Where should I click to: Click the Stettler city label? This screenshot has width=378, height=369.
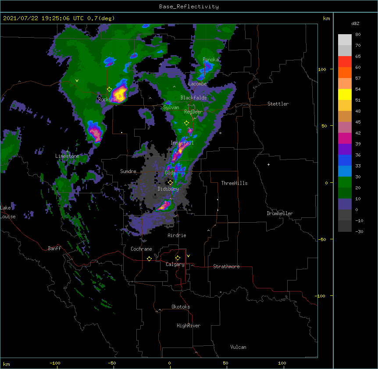coord(278,104)
